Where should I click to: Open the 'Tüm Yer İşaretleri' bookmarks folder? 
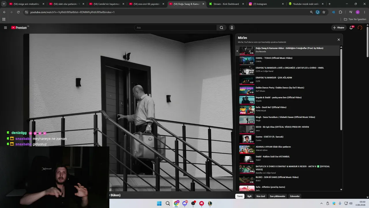(355, 19)
